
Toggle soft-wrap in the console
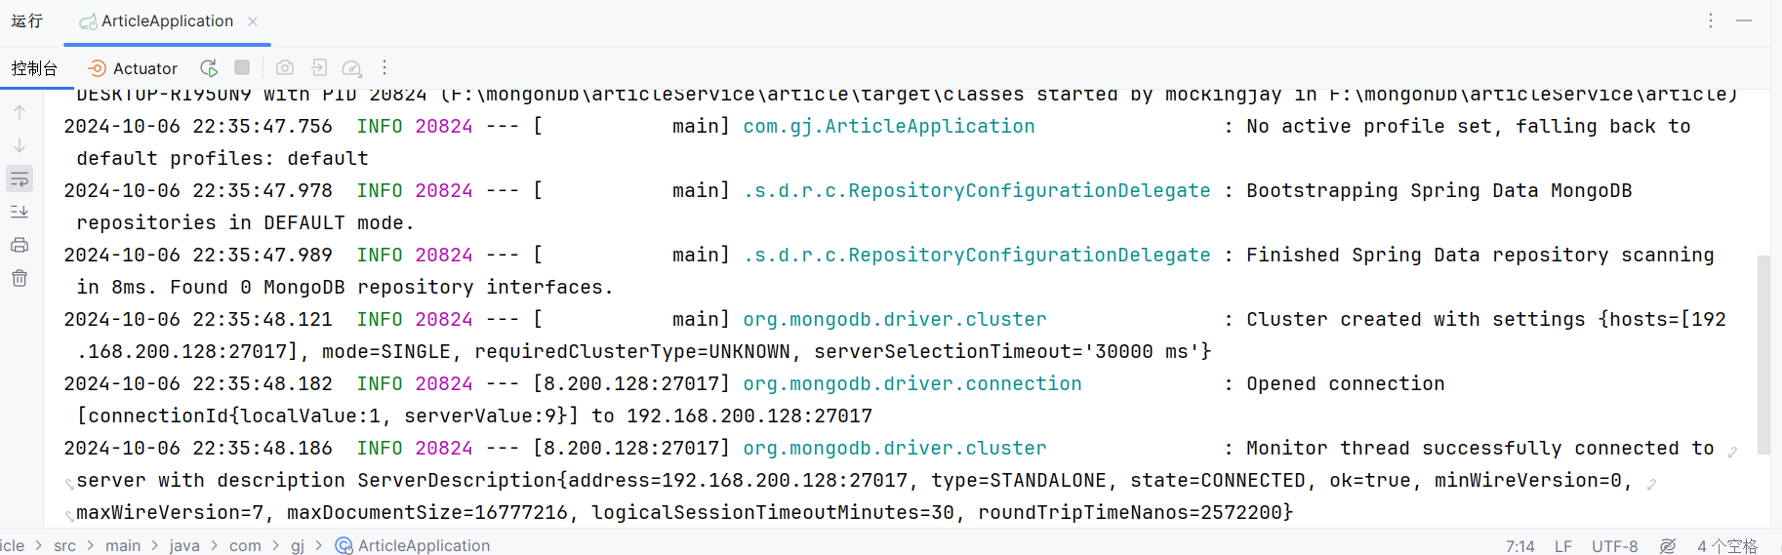pos(20,178)
